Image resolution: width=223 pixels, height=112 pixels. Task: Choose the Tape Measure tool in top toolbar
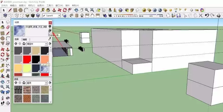coord(43,10)
